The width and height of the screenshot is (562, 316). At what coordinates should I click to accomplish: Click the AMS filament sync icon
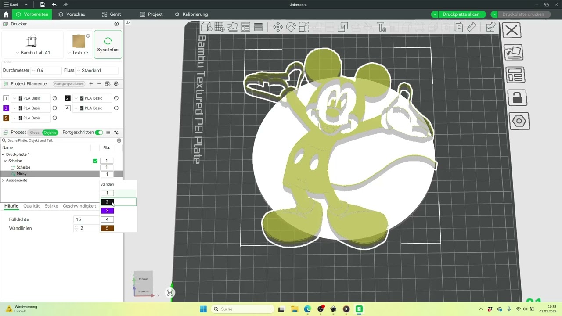point(108,84)
